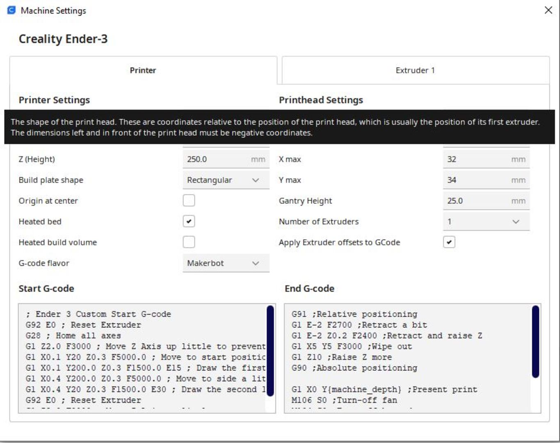The width and height of the screenshot is (560, 443).
Task: Click '; Ender 3 Custom Start G-code' line
Action: pos(98,314)
